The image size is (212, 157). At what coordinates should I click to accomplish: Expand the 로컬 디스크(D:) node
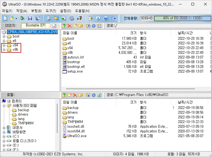point(4,141)
